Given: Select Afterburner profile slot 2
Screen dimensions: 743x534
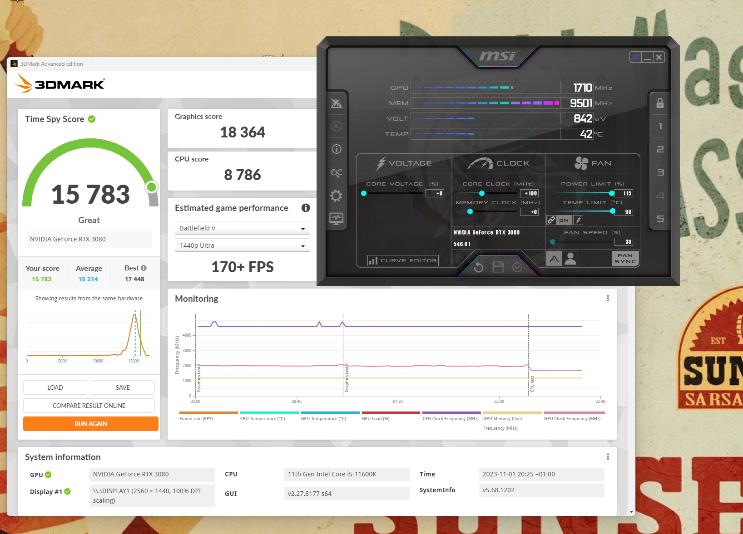Looking at the screenshot, I should [660, 149].
